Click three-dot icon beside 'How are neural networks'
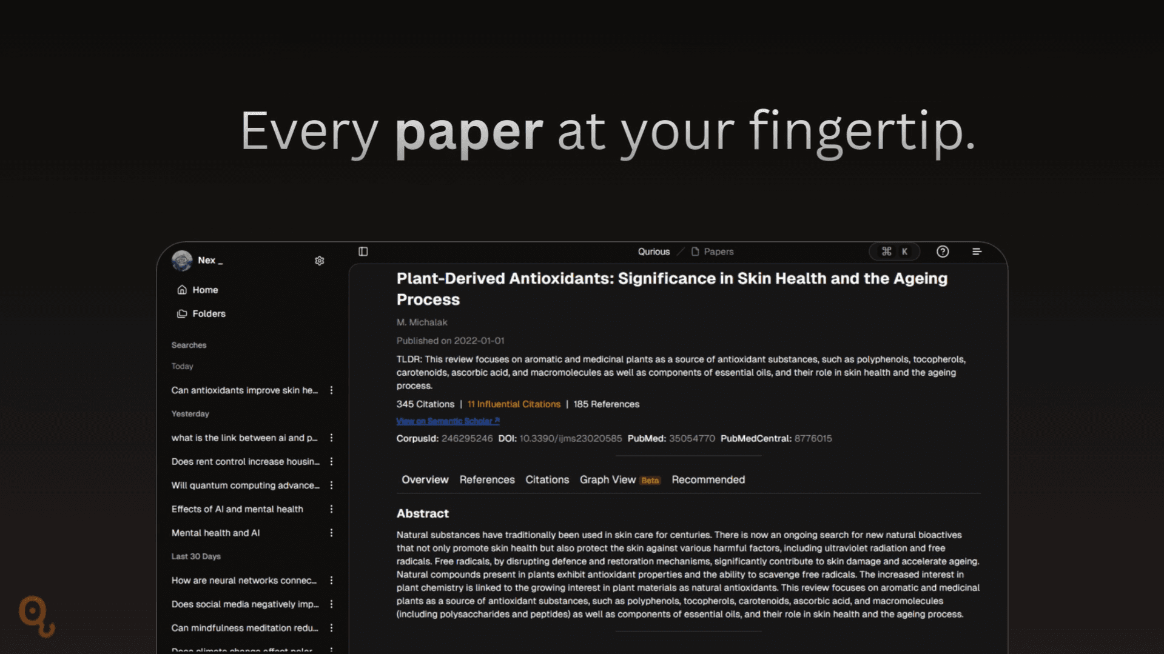The height and width of the screenshot is (654, 1164). click(331, 580)
